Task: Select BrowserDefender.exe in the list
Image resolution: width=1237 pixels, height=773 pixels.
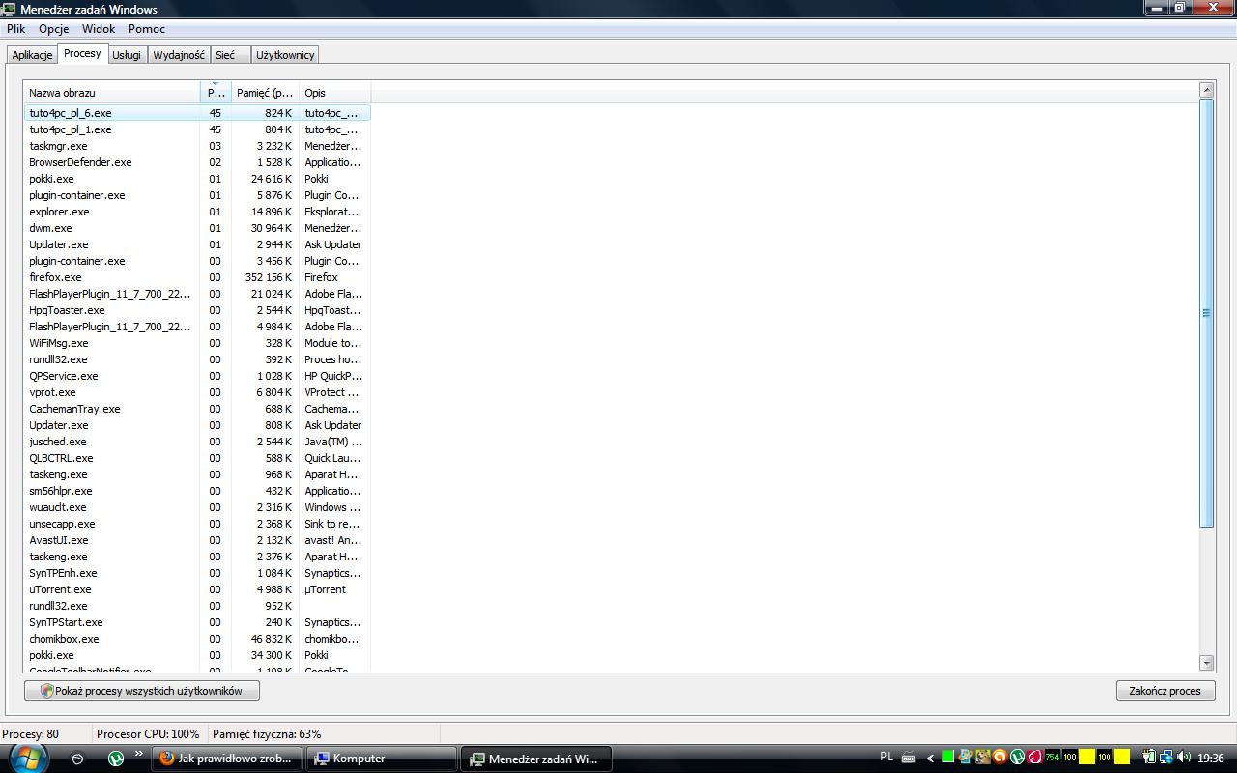Action: [197, 162]
